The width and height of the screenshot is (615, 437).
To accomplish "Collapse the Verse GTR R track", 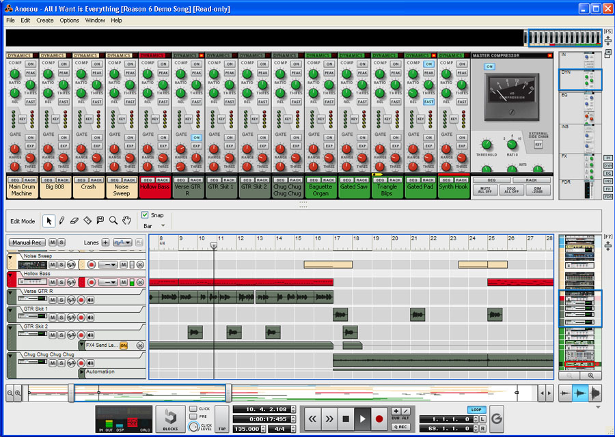I will click(10, 292).
